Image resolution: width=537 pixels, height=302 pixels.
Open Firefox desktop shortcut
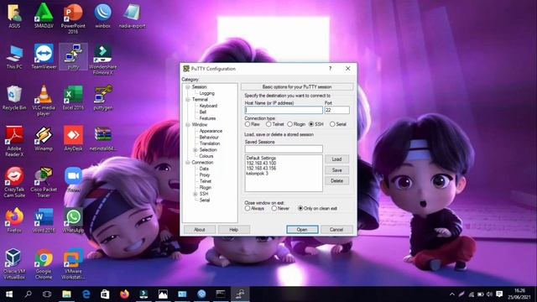pyautogui.click(x=14, y=221)
